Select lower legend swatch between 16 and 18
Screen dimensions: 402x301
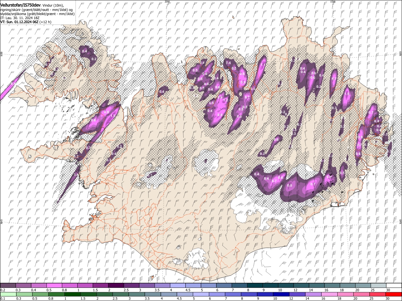[x=329, y=294]
